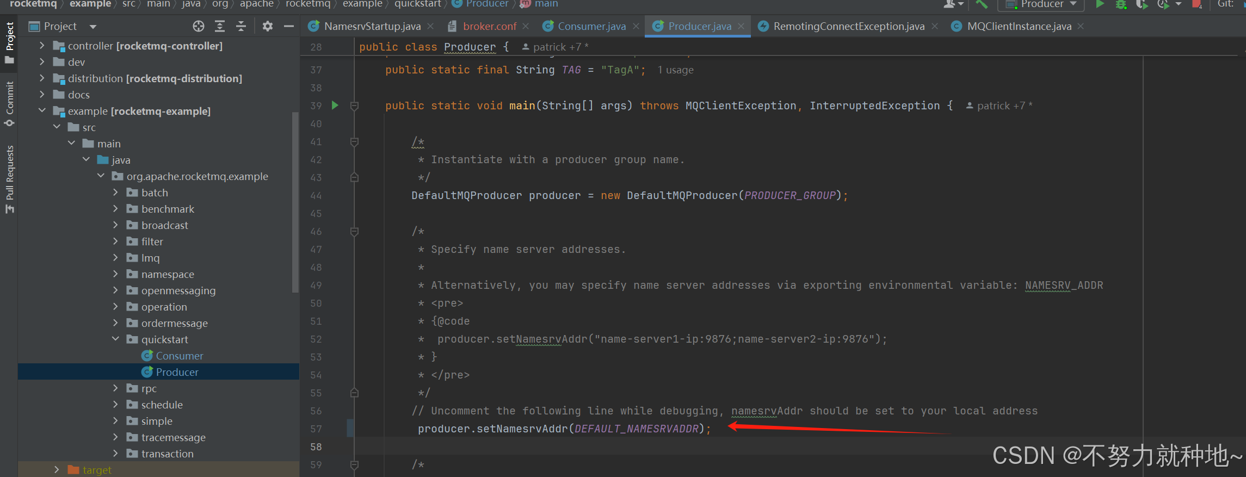The image size is (1246, 477).
Task: Click the '1 usage' hint beside TAG
Action: pos(675,70)
